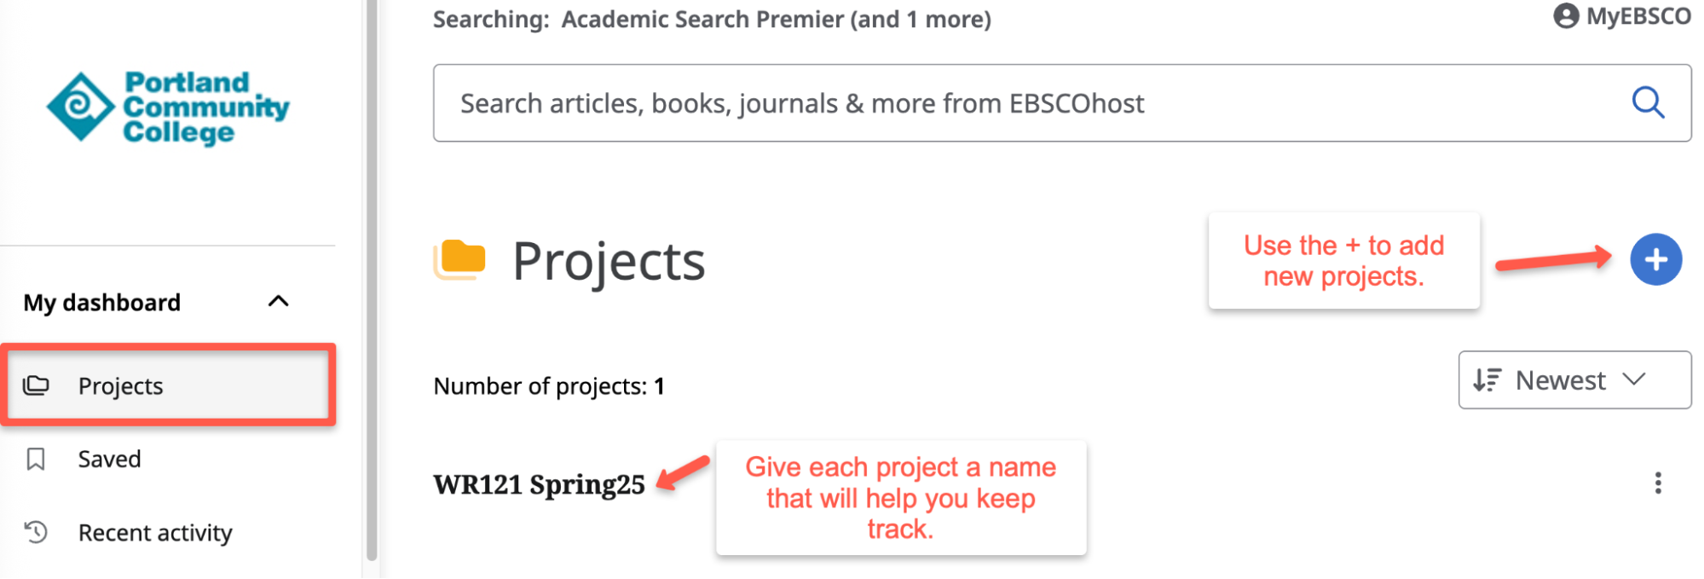Click the magnifying glass search icon

pos(1649,102)
